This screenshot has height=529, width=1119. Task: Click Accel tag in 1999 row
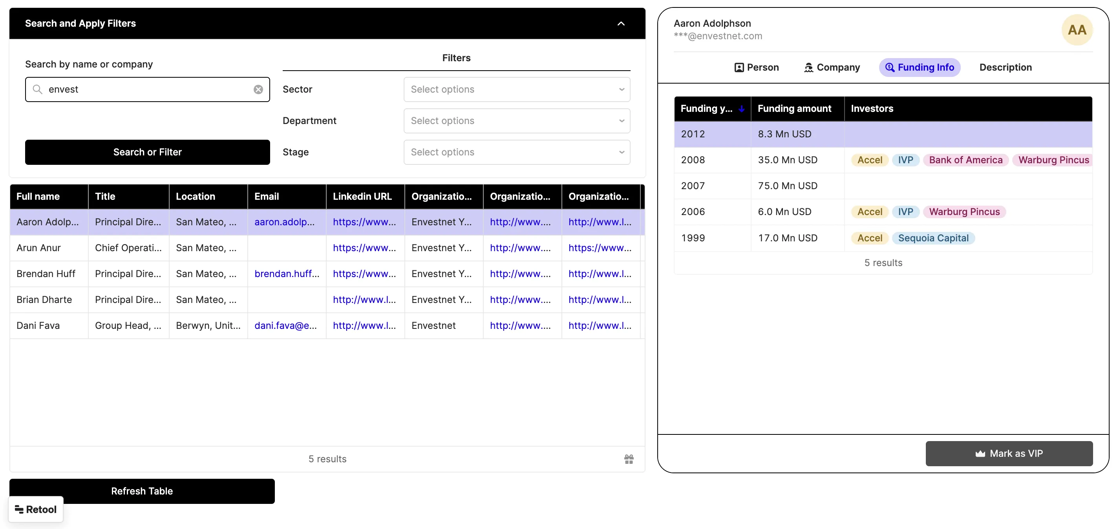tap(869, 238)
